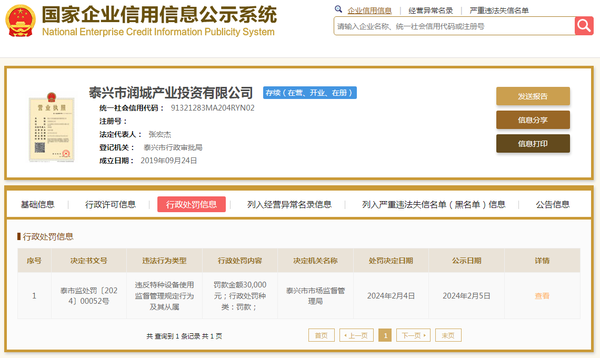Go to 列入经营异常名录信息 tab

pyautogui.click(x=289, y=204)
